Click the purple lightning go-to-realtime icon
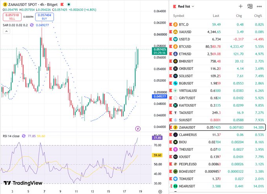267x194 pixels. [138, 128]
